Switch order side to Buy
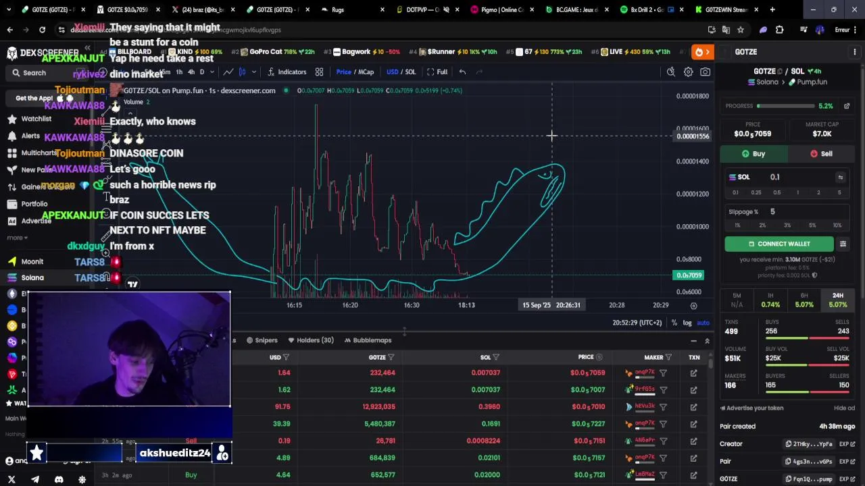 [x=753, y=154]
